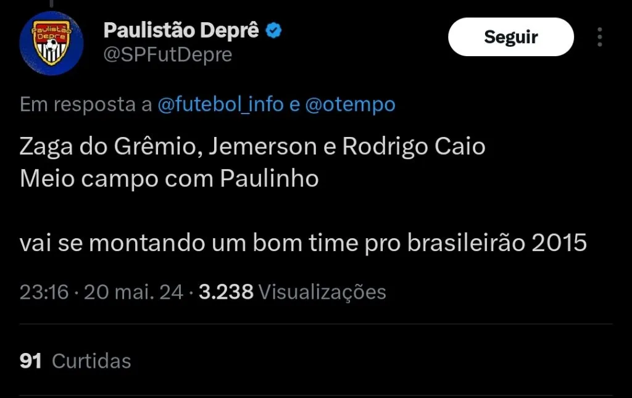Click the 91 likes count
632x398 pixels.
[x=31, y=361]
